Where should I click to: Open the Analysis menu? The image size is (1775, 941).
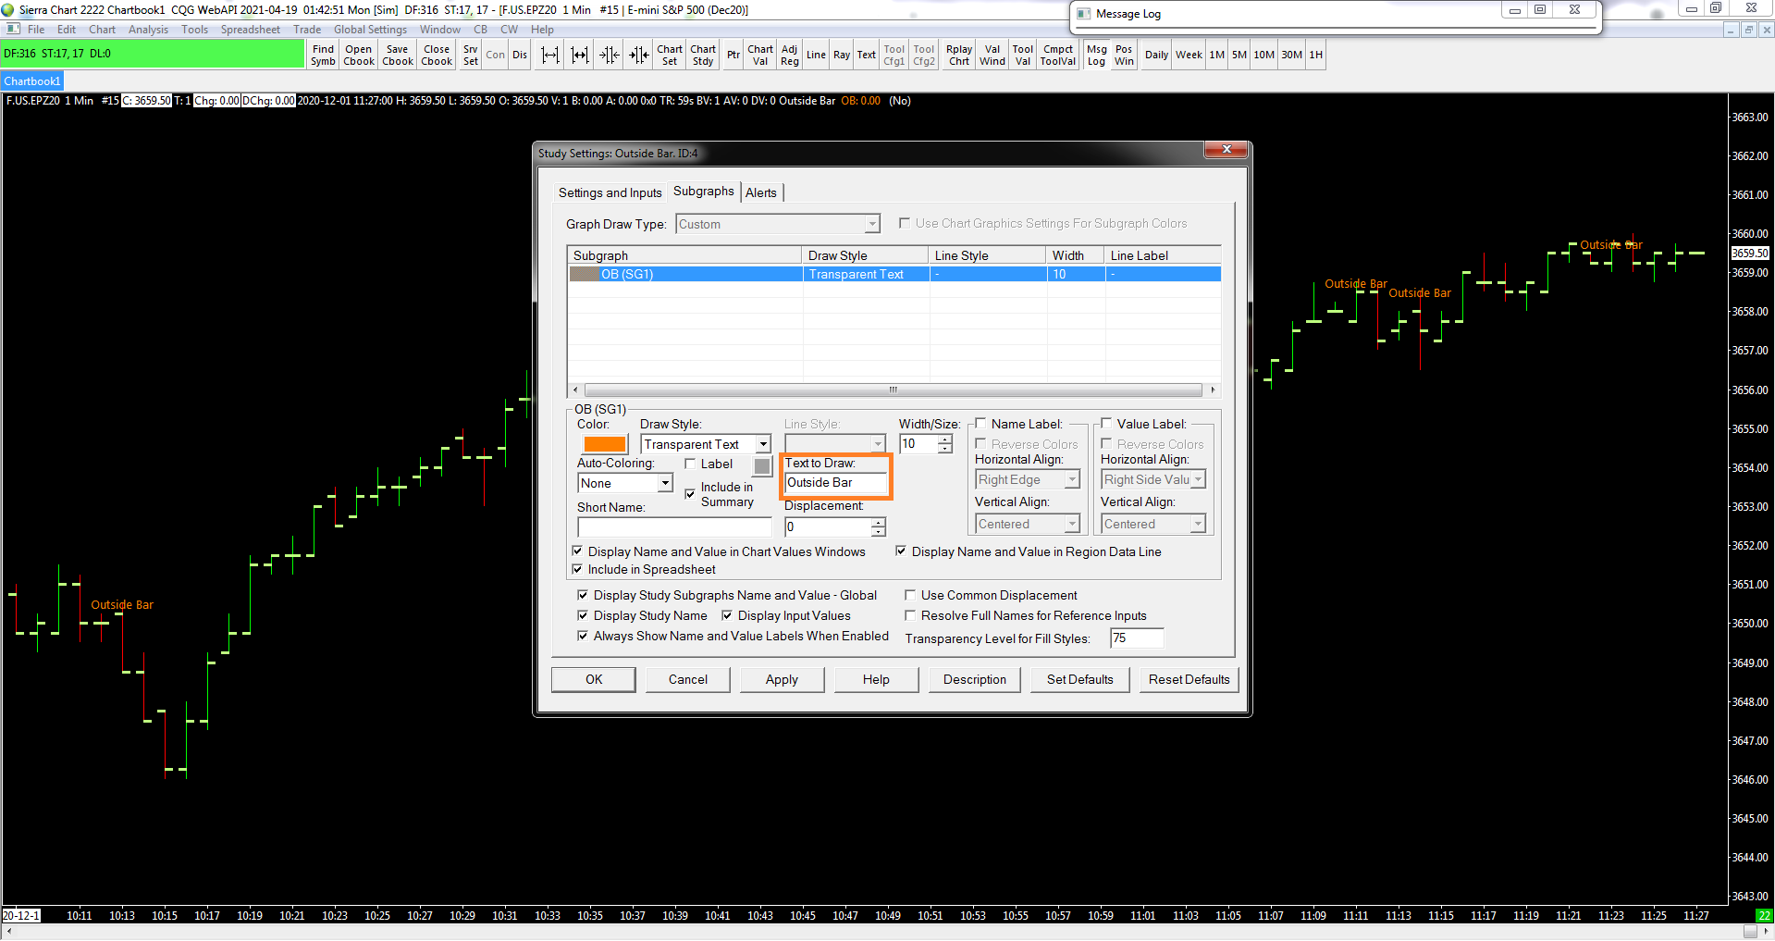[x=149, y=30]
